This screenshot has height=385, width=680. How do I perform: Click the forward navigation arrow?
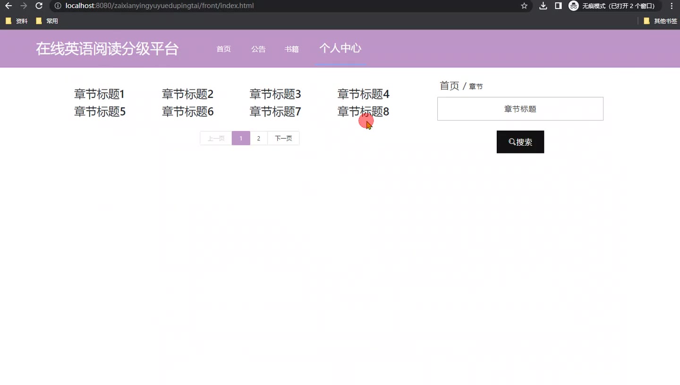pos(24,6)
